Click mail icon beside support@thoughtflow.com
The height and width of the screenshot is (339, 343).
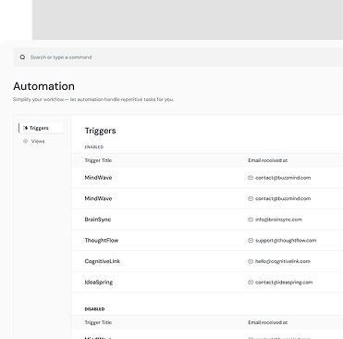click(251, 240)
